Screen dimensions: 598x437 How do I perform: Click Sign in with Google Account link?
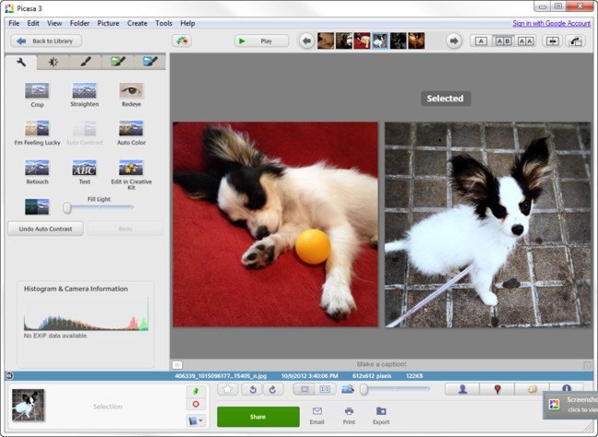[x=552, y=23]
